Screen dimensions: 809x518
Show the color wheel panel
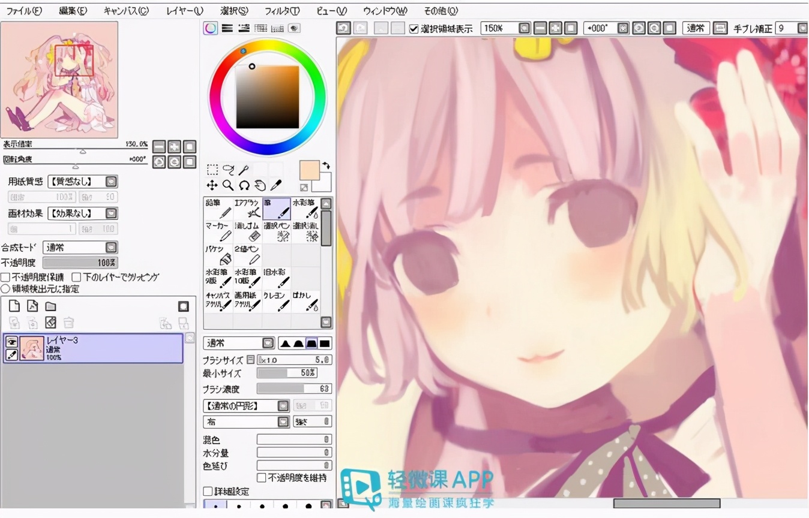[211, 28]
